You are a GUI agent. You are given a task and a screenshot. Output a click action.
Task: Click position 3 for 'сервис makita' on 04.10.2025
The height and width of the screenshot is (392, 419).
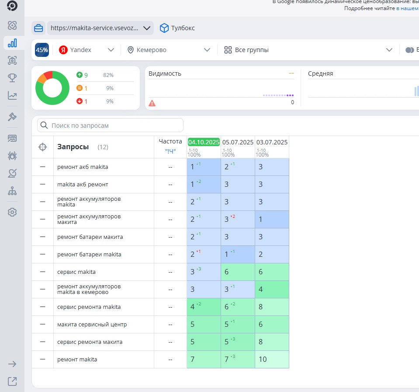[204, 272]
